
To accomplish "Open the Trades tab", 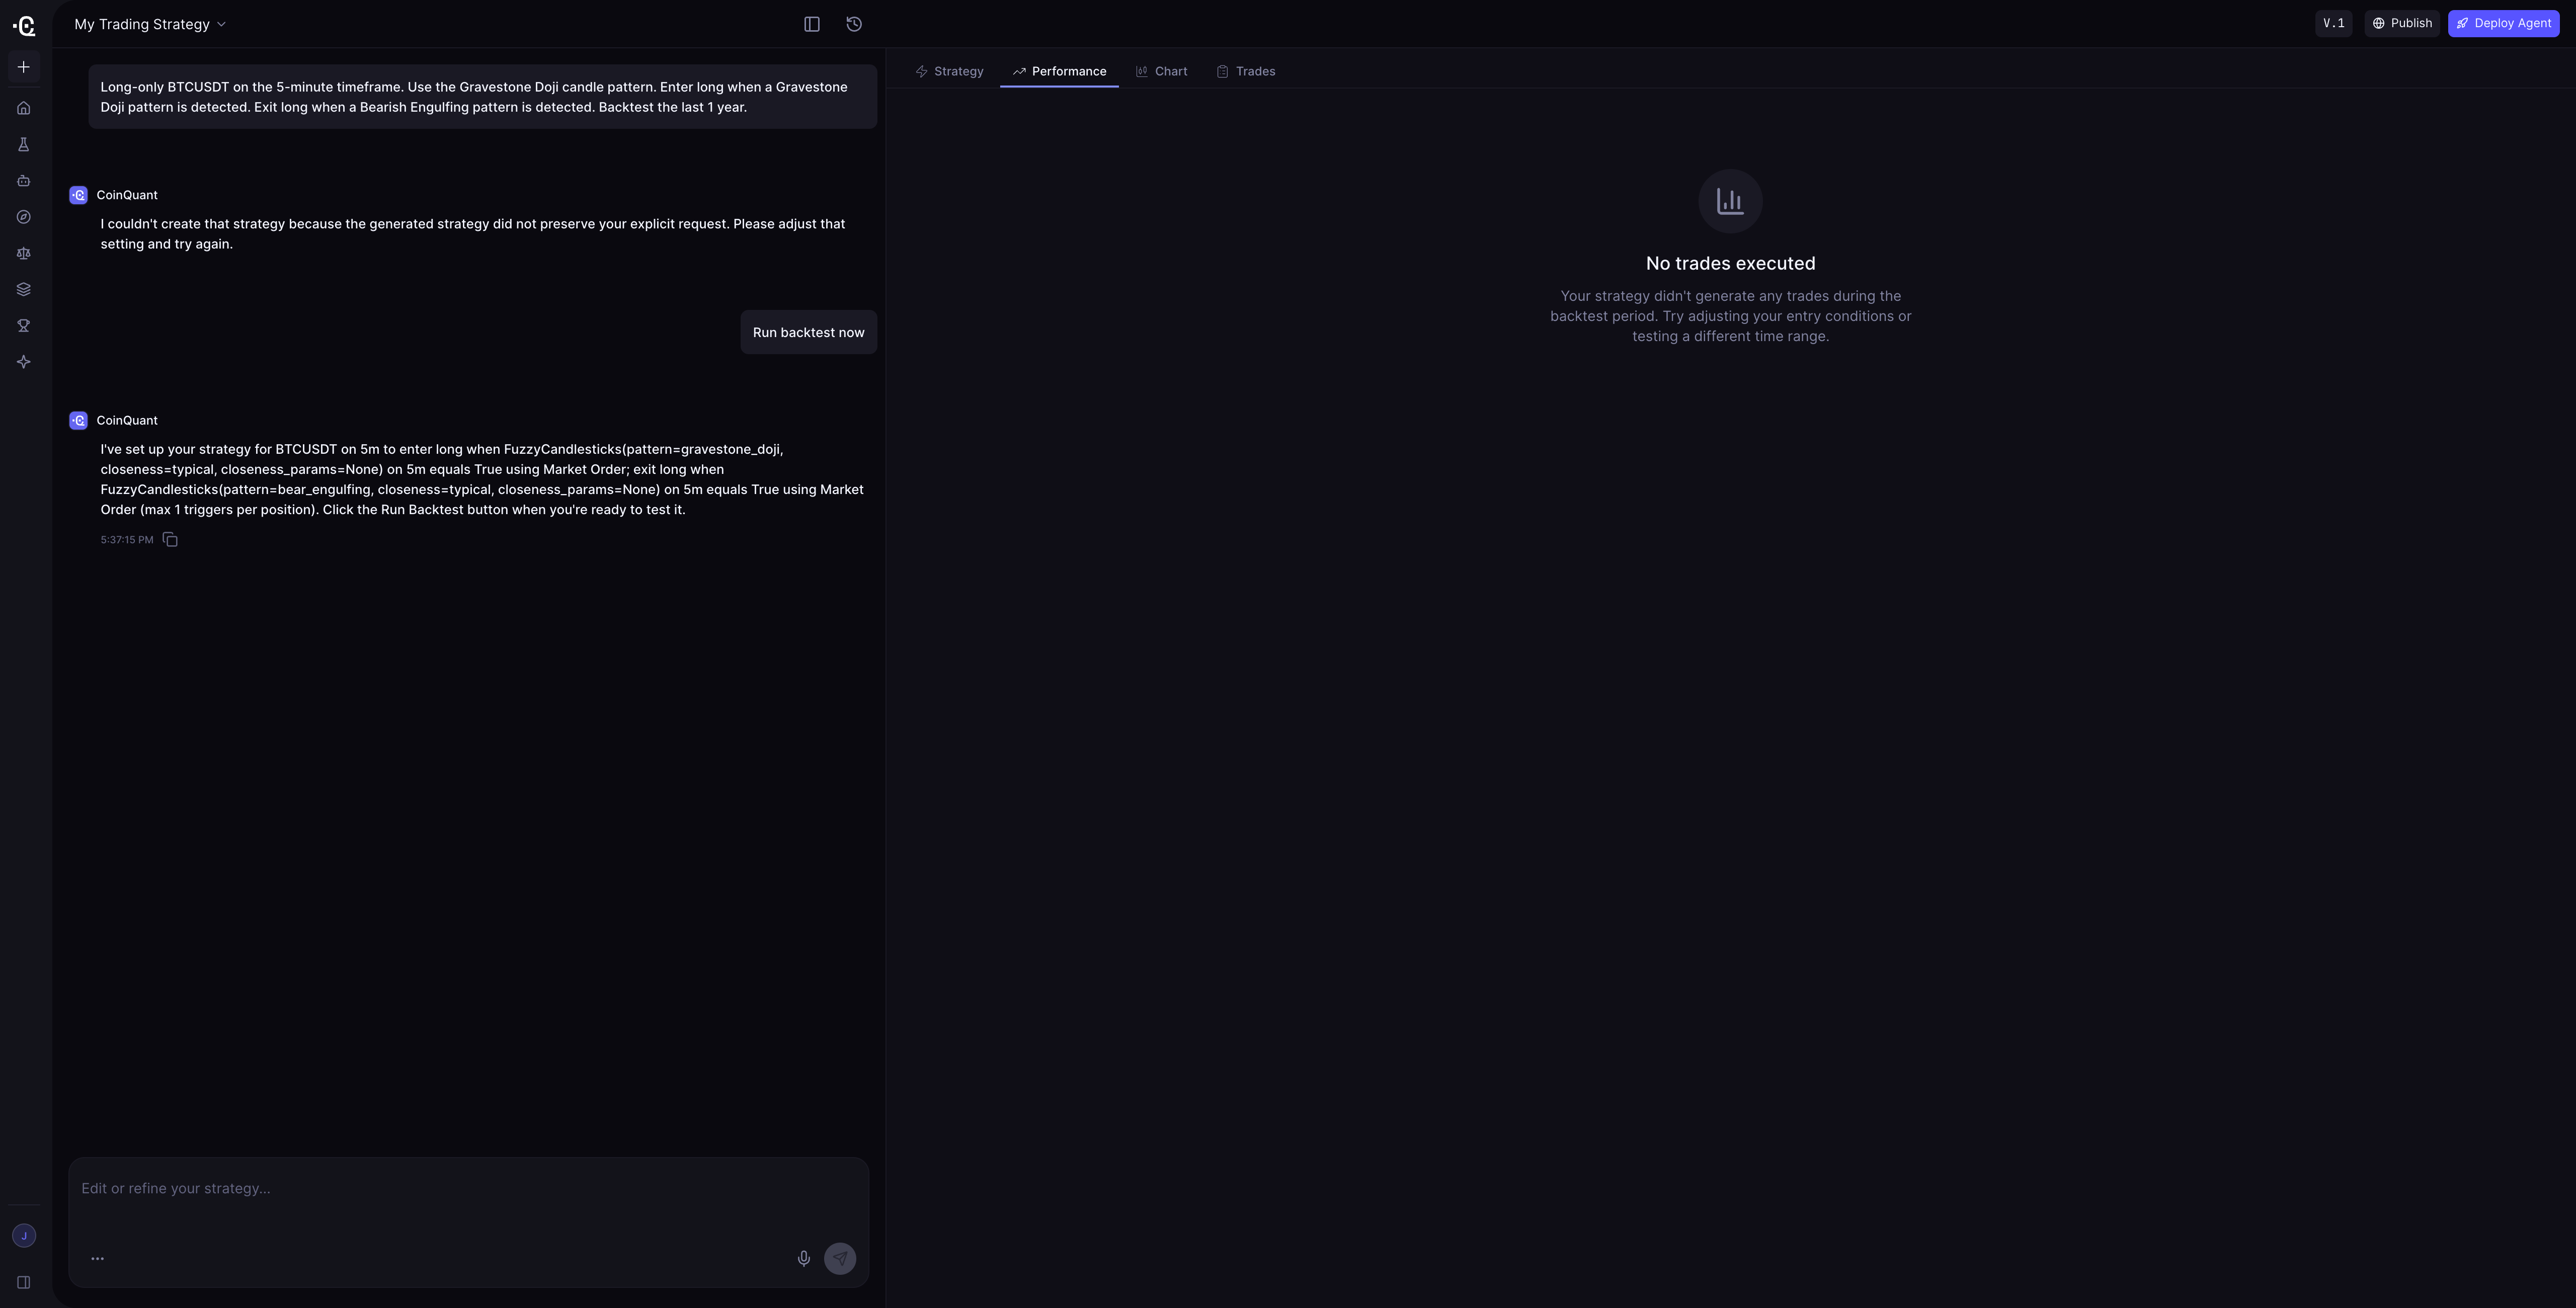I will point(1245,71).
